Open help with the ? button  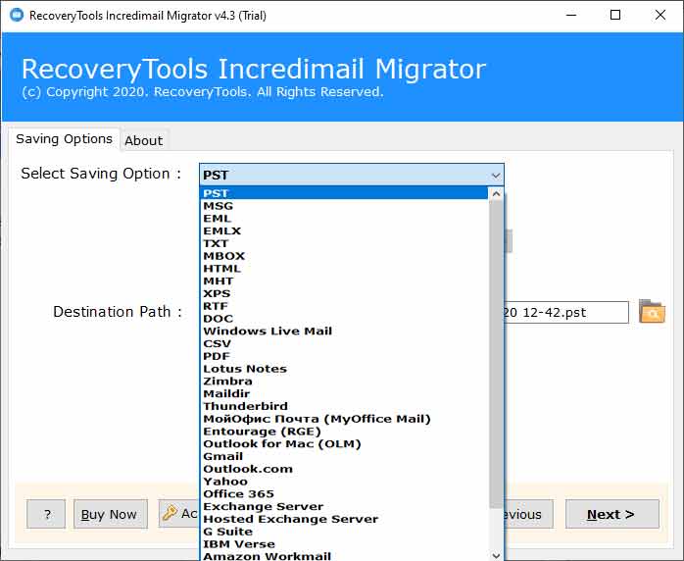click(x=46, y=514)
